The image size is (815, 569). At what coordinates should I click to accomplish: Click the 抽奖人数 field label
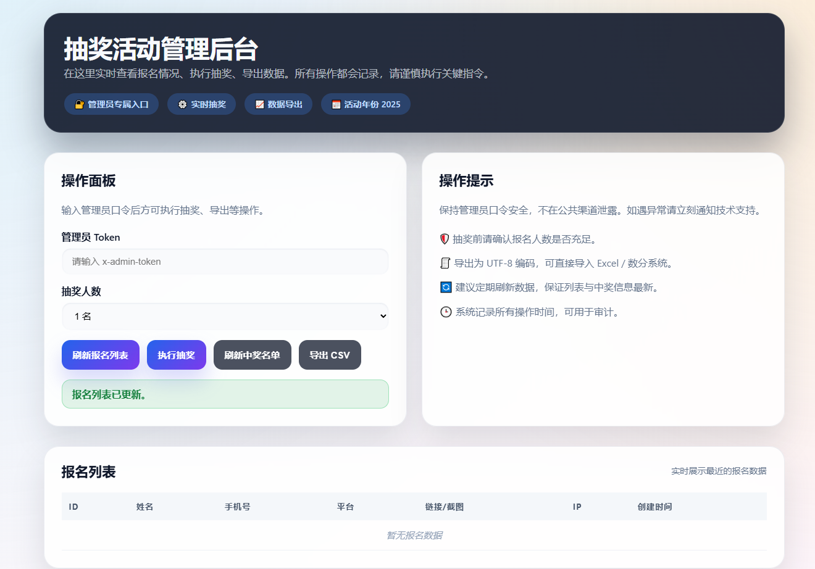81,291
